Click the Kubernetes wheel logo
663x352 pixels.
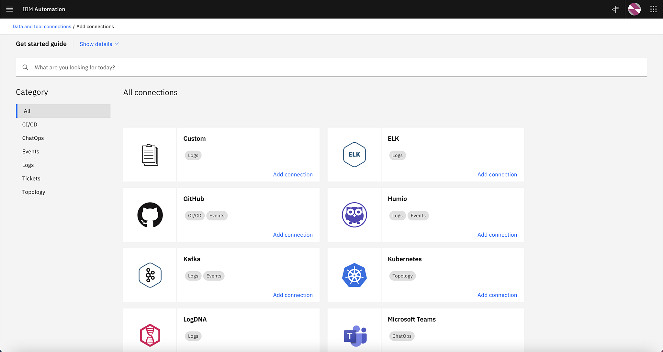point(354,275)
